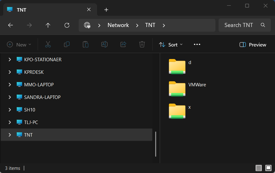
Task: Open the chevron after Network in address bar
Action: pos(137,25)
